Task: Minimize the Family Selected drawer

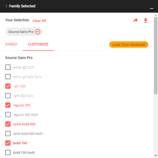Action: point(152,8)
